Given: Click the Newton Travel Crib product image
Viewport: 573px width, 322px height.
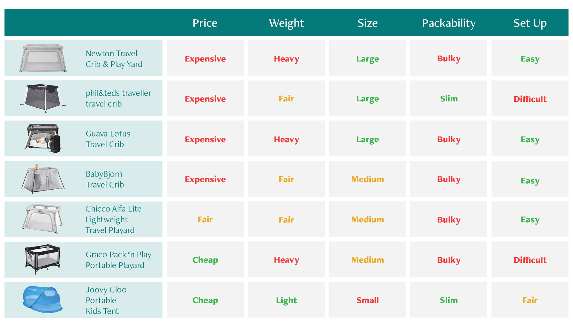Looking at the screenshot, I should click(x=43, y=58).
